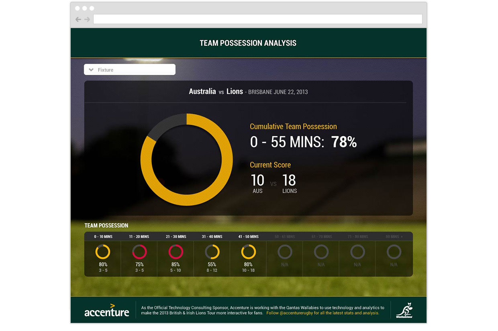The height and width of the screenshot is (331, 498).
Task: Click the Lions score 18
Action: 289,180
